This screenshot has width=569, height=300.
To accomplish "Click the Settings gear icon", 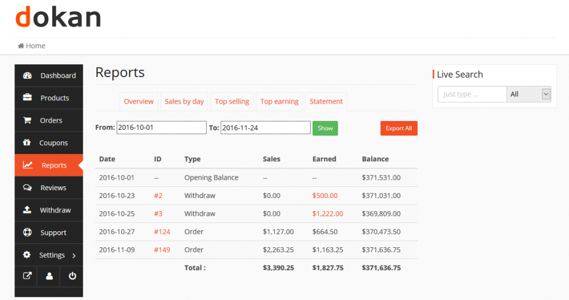I will tap(27, 255).
